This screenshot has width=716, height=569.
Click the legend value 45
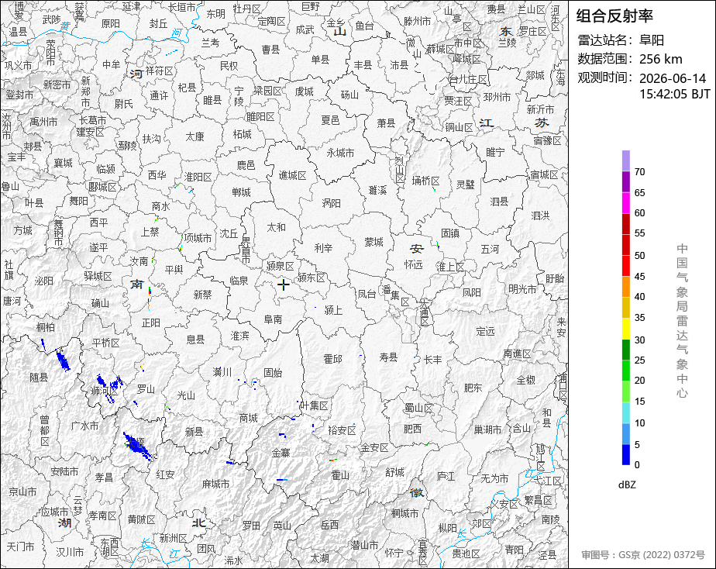click(639, 276)
